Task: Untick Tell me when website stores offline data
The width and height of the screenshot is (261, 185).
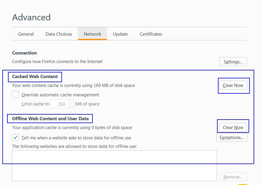Action: point(15,138)
